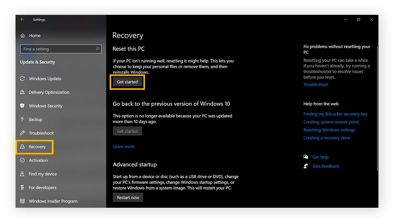This screenshot has width=394, height=224.
Task: Click the Backup arrow icon
Action: pyautogui.click(x=22, y=119)
